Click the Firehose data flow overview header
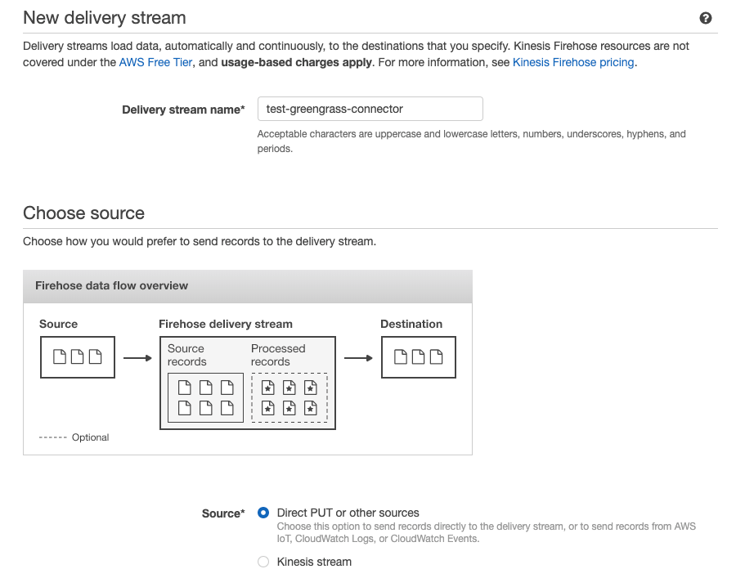The width and height of the screenshot is (745, 587). 248,286
